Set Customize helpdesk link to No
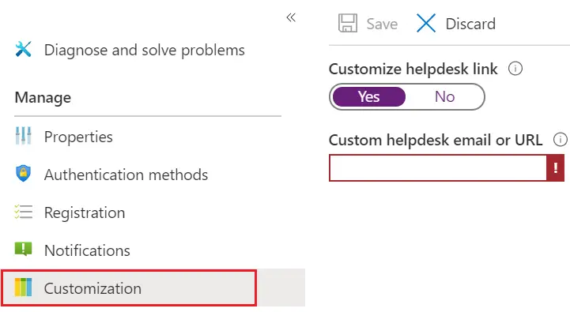Image resolution: width=570 pixels, height=312 pixels. [444, 96]
